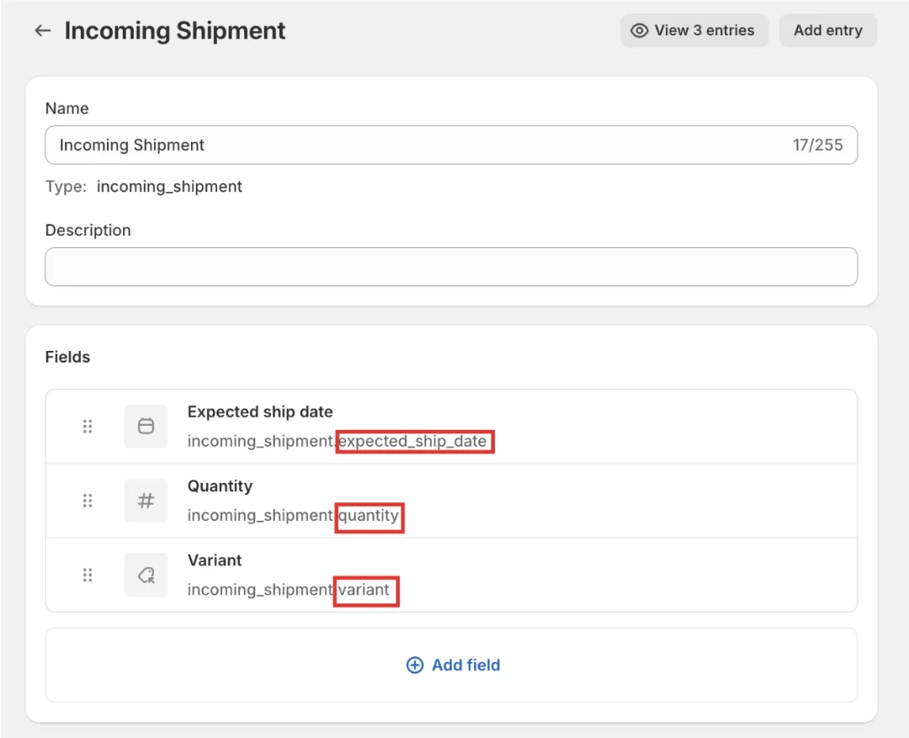Image resolution: width=909 pixels, height=738 pixels.
Task: Click the Type incoming_shipment text
Action: 168,187
